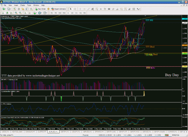This screenshot has width=188, height=137.
Task: Click the Zoom In magnifier icon
Action: click(16, 13)
